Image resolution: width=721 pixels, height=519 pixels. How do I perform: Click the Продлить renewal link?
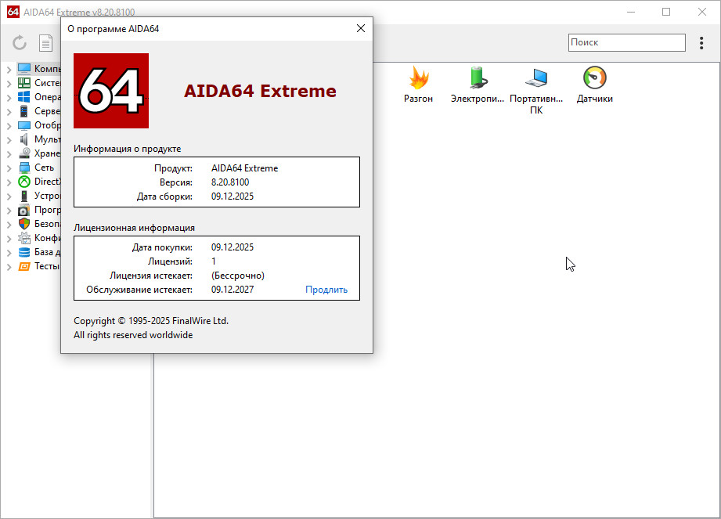pos(326,290)
